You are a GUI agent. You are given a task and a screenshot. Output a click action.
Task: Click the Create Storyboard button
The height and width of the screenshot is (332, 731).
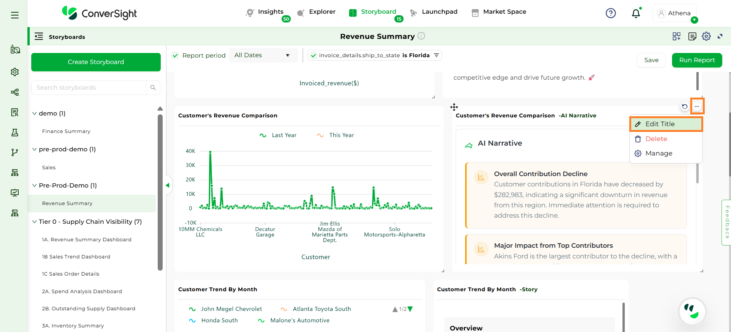click(x=96, y=62)
